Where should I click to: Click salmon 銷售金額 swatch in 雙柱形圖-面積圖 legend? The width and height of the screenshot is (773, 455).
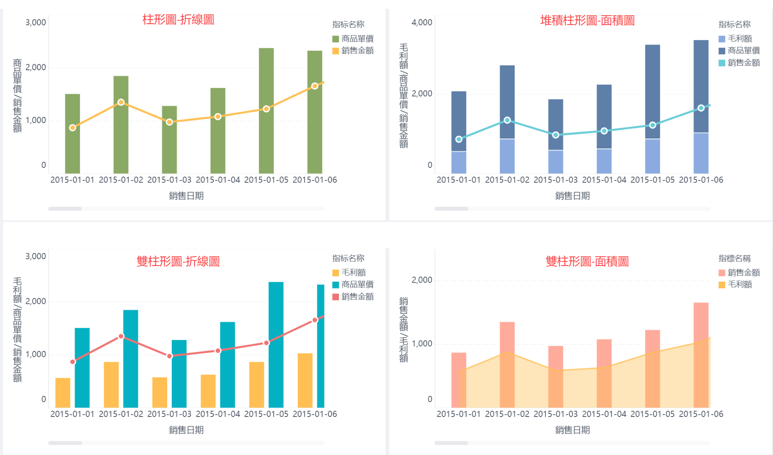click(722, 273)
